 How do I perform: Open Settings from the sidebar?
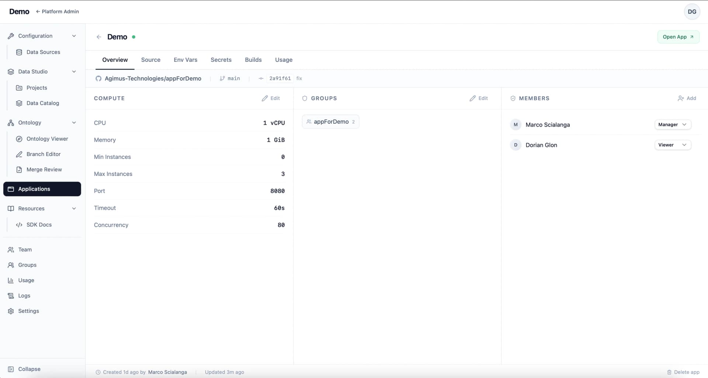(x=28, y=311)
